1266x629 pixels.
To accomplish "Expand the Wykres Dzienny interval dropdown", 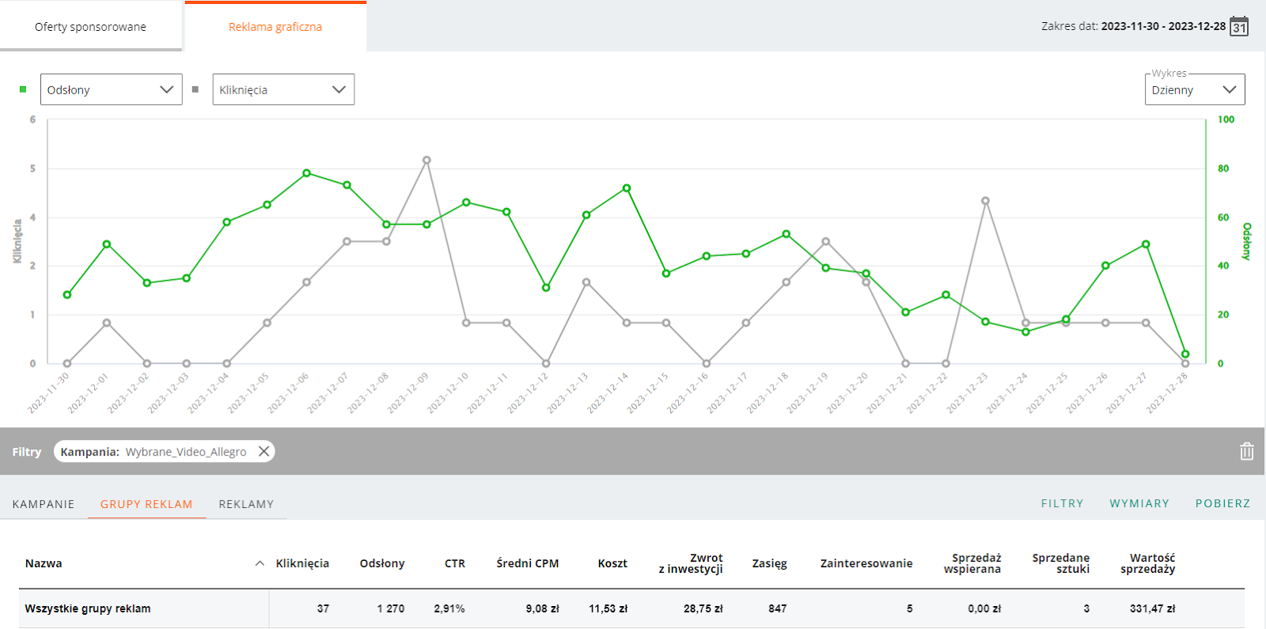I will click(1194, 90).
